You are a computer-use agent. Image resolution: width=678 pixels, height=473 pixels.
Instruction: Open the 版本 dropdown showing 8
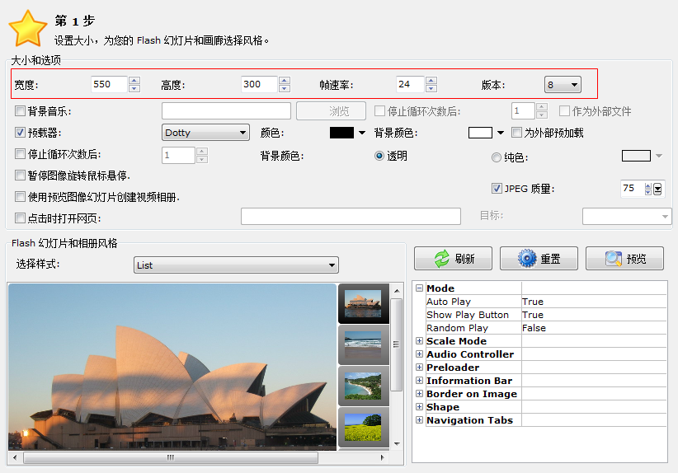pyautogui.click(x=563, y=85)
